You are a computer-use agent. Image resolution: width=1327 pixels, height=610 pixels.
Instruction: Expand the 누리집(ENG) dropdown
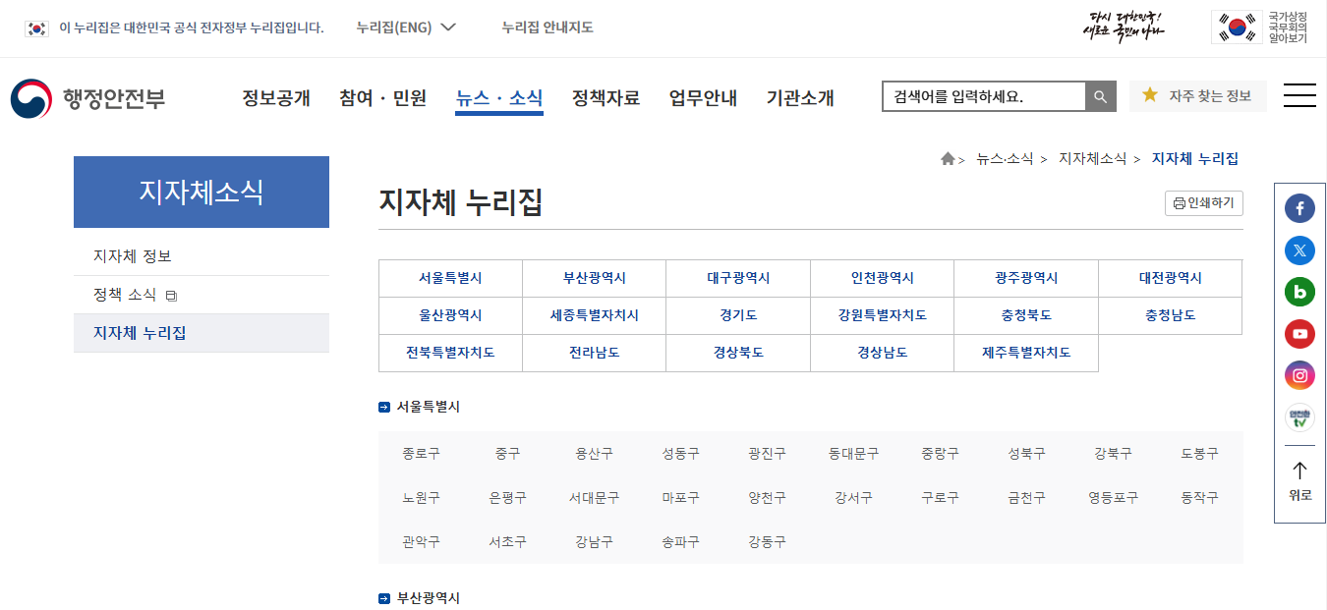(x=403, y=28)
